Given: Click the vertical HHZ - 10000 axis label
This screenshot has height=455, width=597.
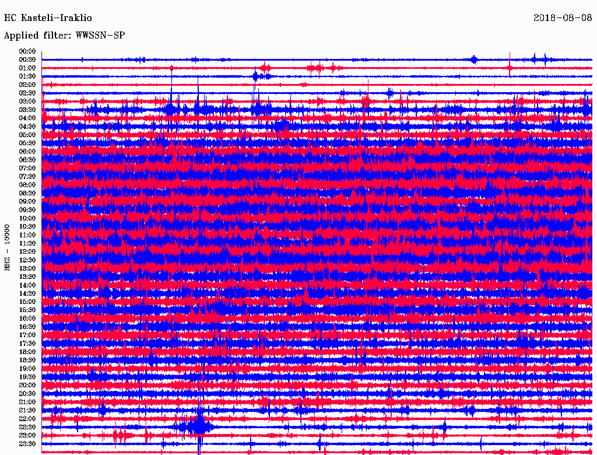Looking at the screenshot, I should [x=7, y=248].
